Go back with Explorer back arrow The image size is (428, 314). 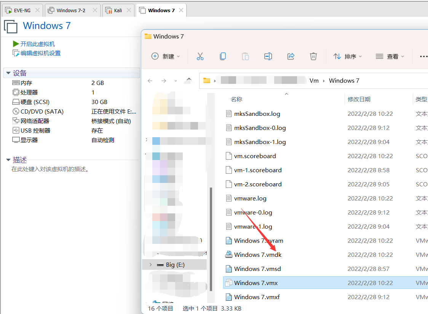point(150,81)
